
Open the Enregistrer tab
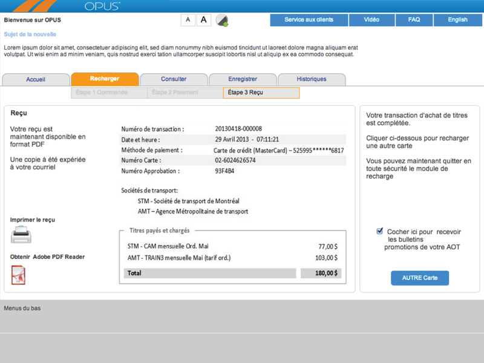tap(243, 79)
